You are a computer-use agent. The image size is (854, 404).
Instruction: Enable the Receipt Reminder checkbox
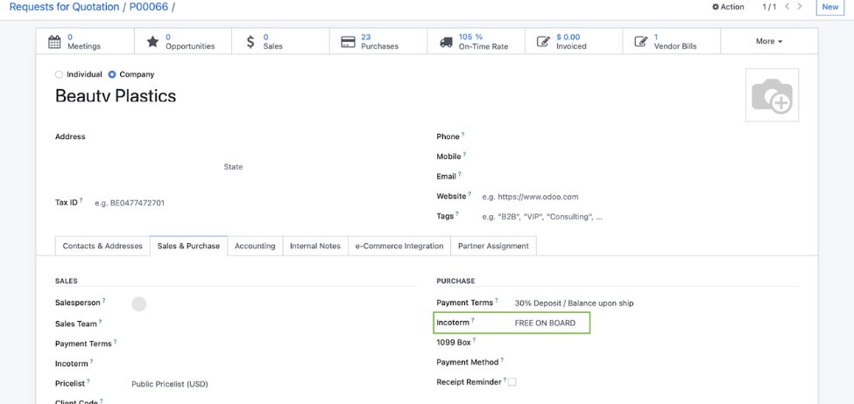pos(512,382)
